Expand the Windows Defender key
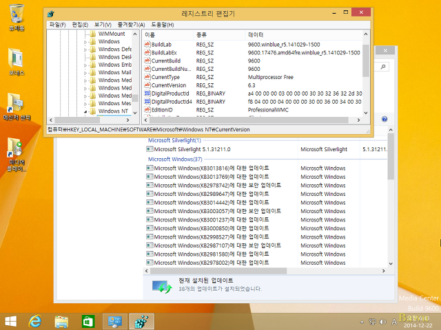The image size is (441, 330). (x=85, y=49)
